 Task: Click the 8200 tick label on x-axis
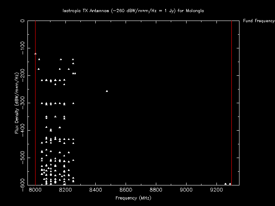click(65, 190)
